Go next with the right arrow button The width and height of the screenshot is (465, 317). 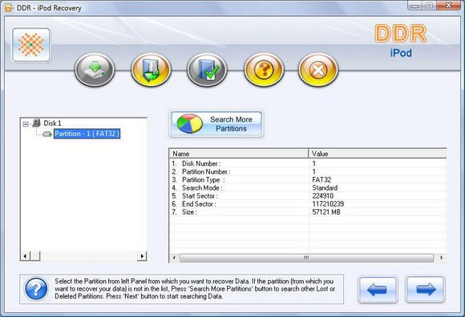pyautogui.click(x=425, y=290)
